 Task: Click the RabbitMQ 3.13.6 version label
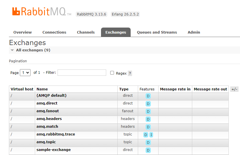click(92, 14)
